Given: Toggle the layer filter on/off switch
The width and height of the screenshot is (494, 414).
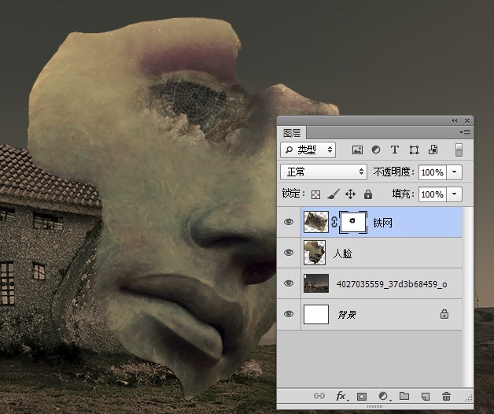Looking at the screenshot, I should [x=459, y=150].
